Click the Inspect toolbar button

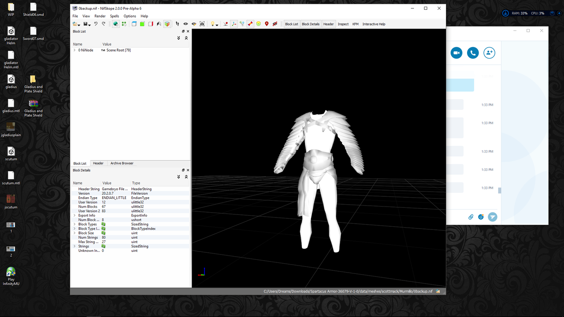(x=343, y=24)
